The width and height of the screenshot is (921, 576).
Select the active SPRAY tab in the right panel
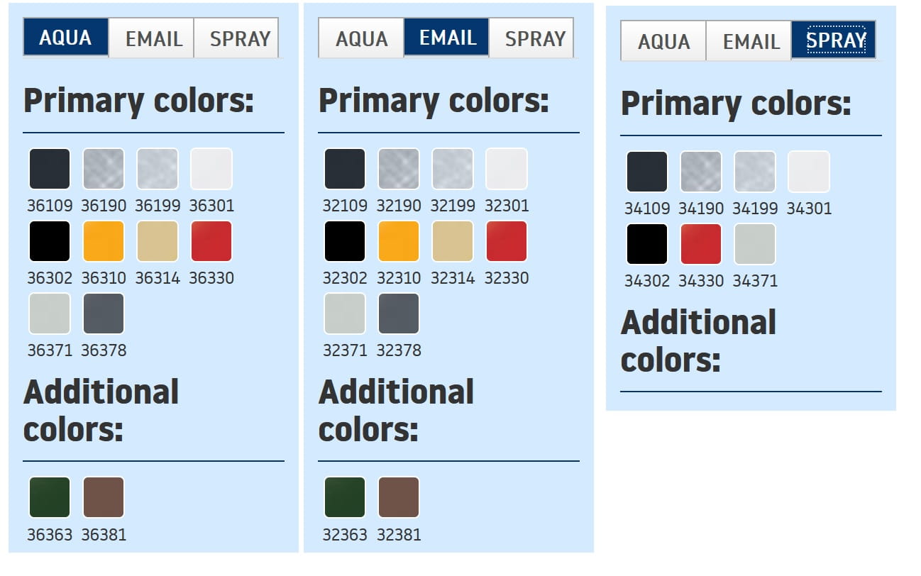tap(835, 40)
